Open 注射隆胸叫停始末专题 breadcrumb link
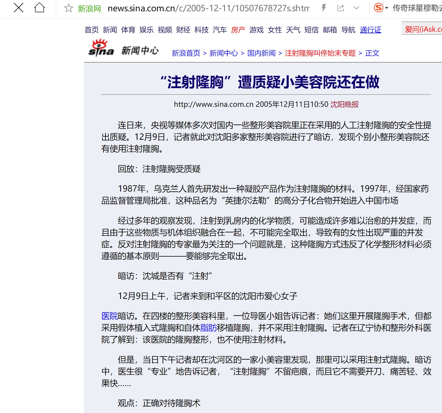The height and width of the screenshot is (413, 442). tap(320, 53)
